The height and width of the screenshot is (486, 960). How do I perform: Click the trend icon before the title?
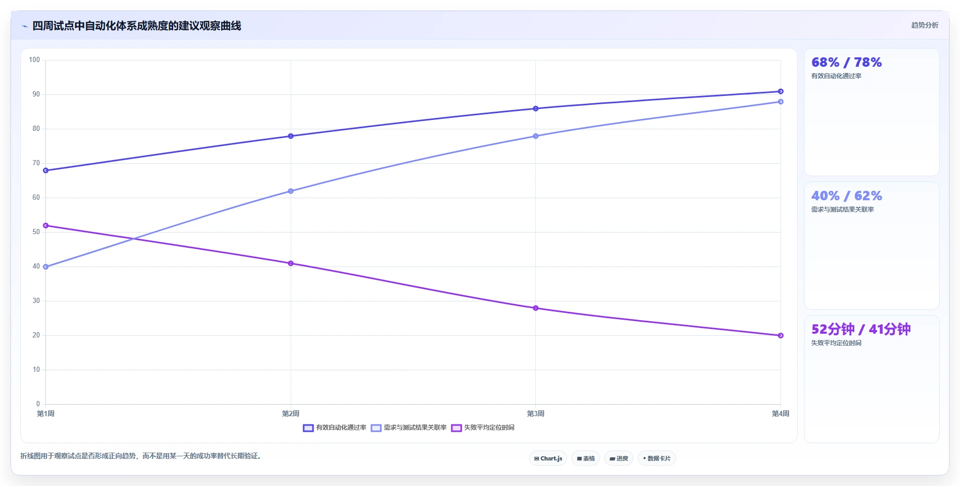pos(25,26)
